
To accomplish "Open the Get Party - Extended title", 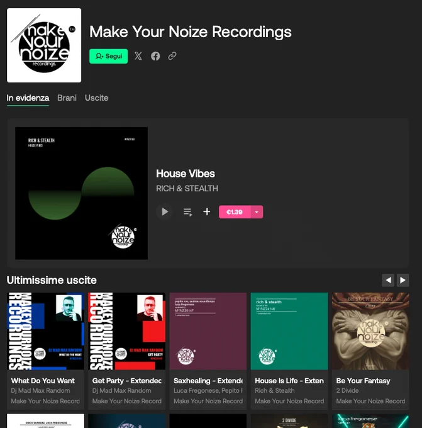I will 127,381.
